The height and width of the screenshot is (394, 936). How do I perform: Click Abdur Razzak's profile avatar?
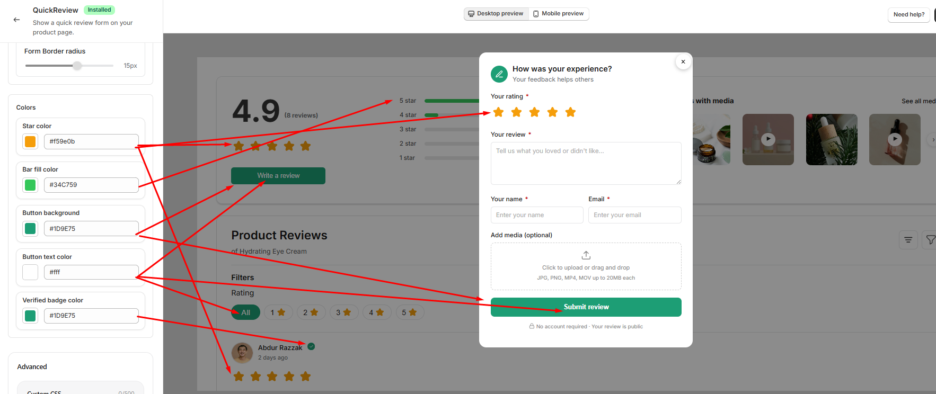pos(242,352)
